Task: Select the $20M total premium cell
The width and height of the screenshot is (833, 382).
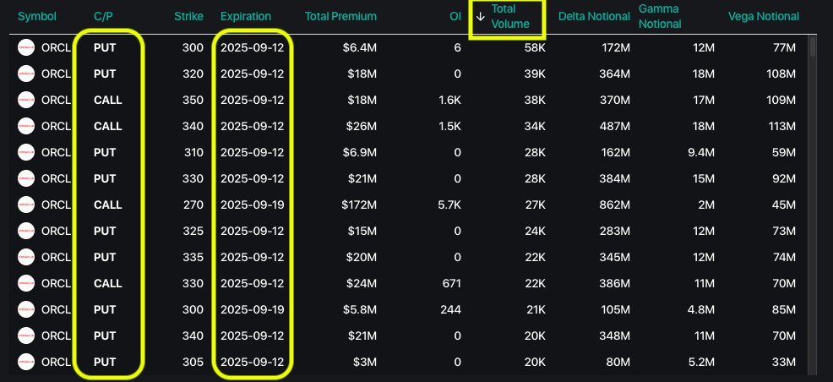Action: click(x=362, y=257)
